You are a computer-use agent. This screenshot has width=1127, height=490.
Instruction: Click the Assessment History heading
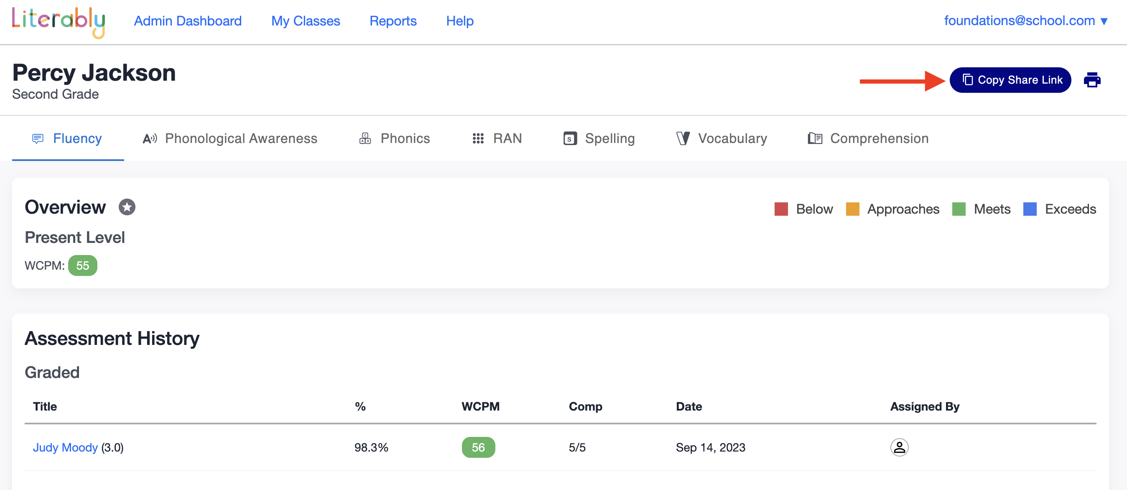(112, 338)
